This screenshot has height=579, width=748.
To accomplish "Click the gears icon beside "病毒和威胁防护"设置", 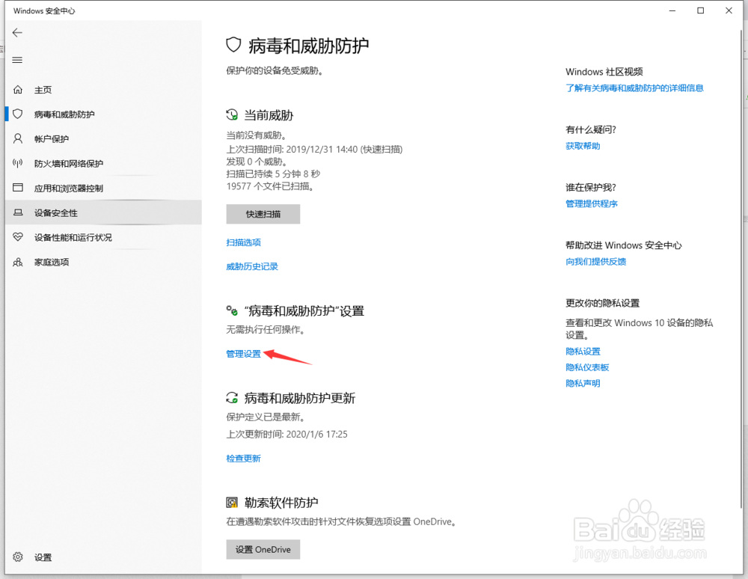I will coord(232,310).
